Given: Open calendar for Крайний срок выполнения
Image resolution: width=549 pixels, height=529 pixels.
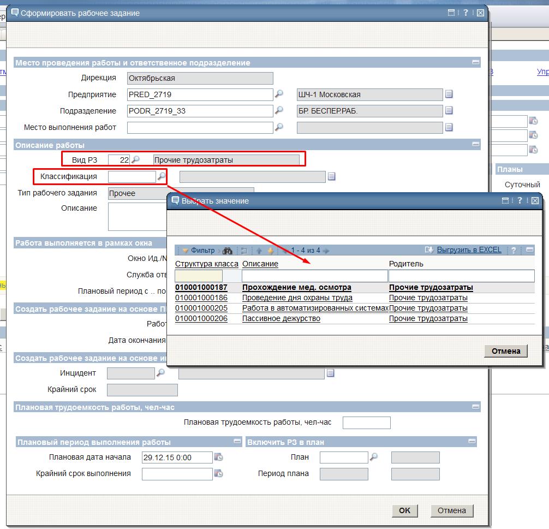Looking at the screenshot, I should click(218, 474).
